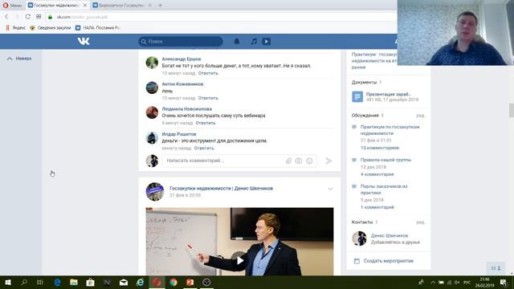Reply to Александр Ершов's comment
514x289 pixels.
208,73
